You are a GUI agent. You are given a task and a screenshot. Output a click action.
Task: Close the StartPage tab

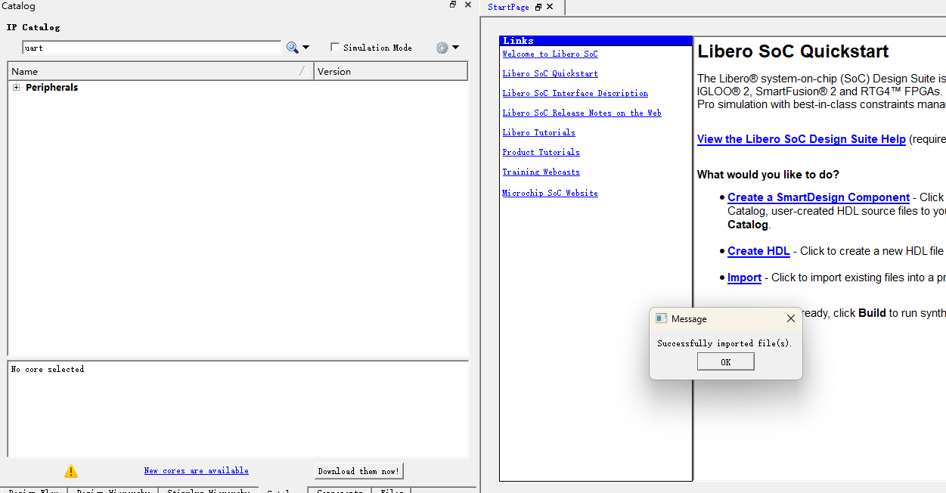pos(550,7)
